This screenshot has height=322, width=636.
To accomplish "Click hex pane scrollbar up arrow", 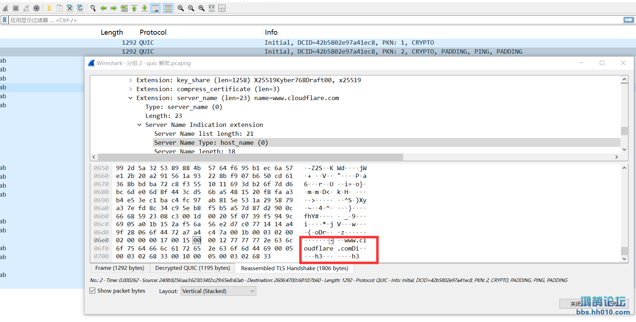I will [625, 168].
